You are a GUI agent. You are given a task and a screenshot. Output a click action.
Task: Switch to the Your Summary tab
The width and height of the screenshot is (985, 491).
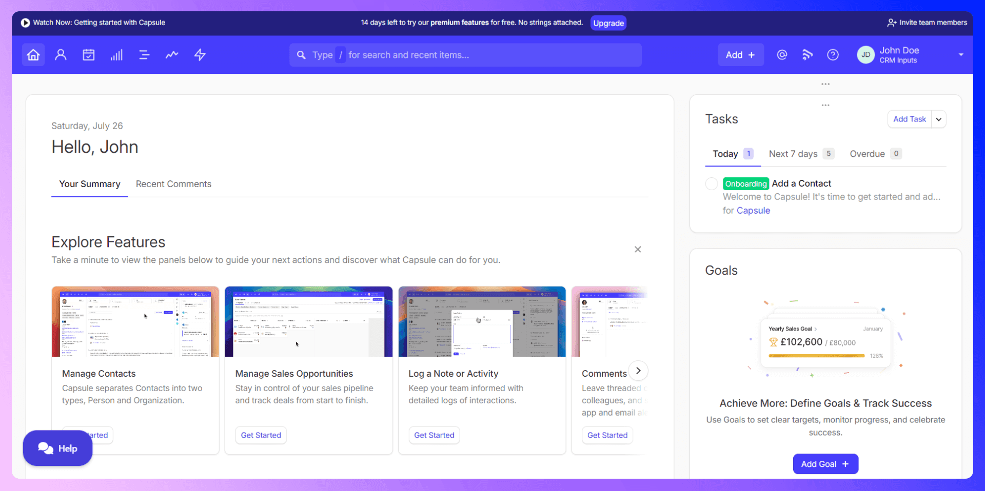(90, 184)
